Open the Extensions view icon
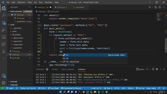 tap(3, 44)
